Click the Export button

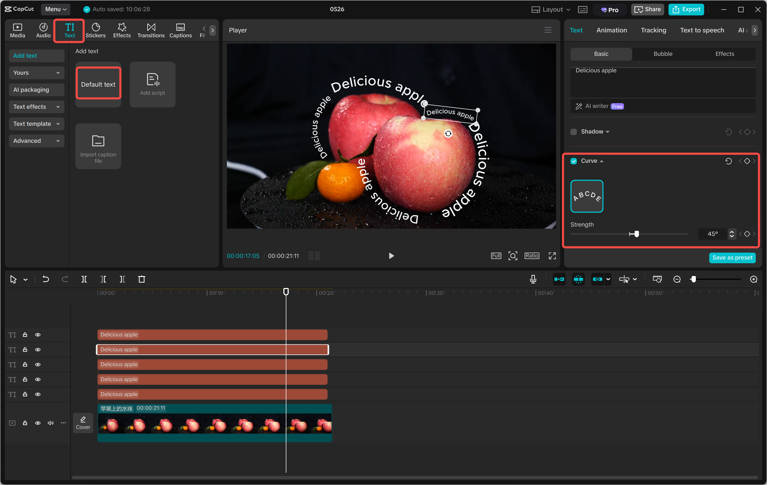(x=686, y=9)
